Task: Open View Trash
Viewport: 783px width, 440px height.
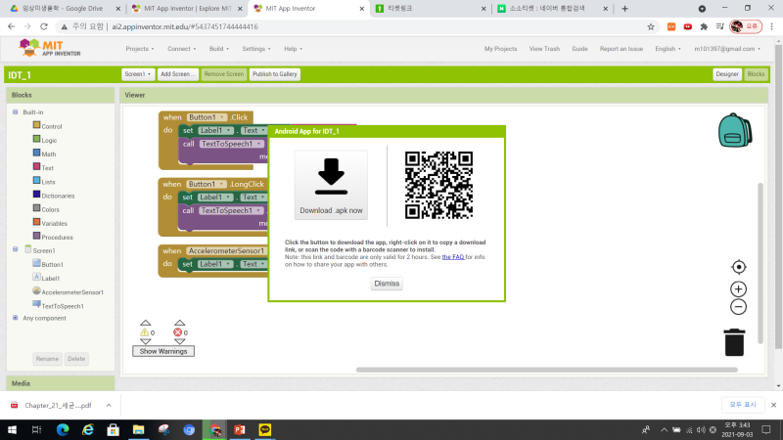Action: click(x=544, y=49)
